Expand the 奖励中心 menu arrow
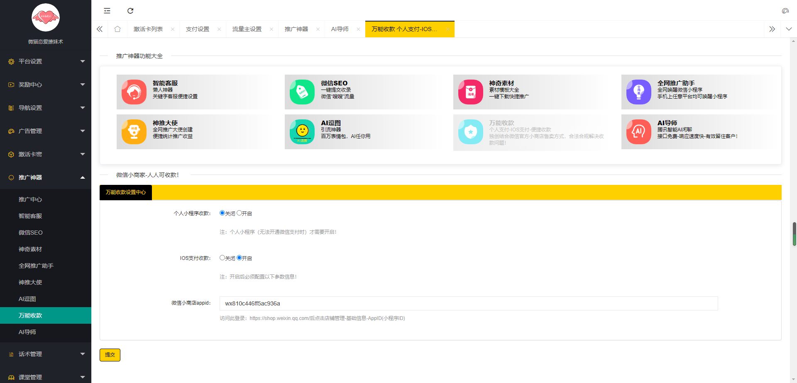 (x=83, y=85)
